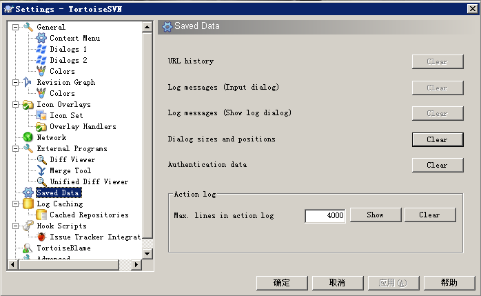Click the tortoise icon in the title bar
This screenshot has height=296, width=481.
[8, 9]
